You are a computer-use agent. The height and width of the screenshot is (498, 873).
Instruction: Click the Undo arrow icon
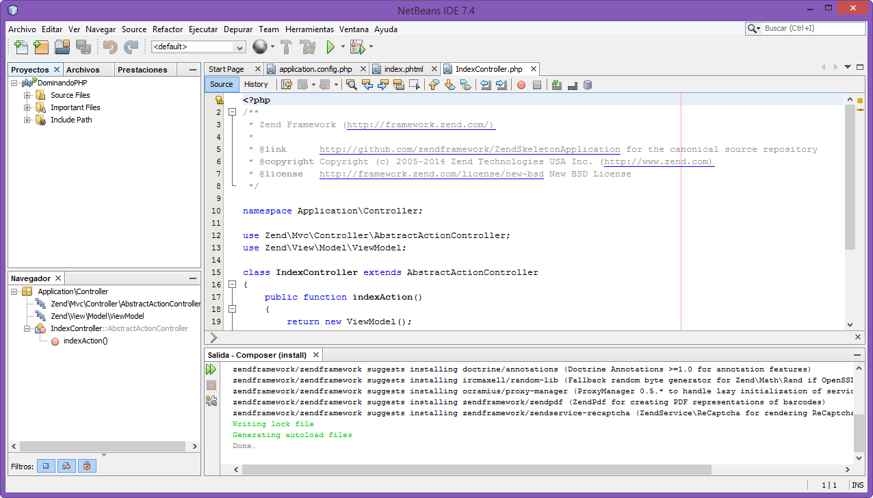click(109, 47)
